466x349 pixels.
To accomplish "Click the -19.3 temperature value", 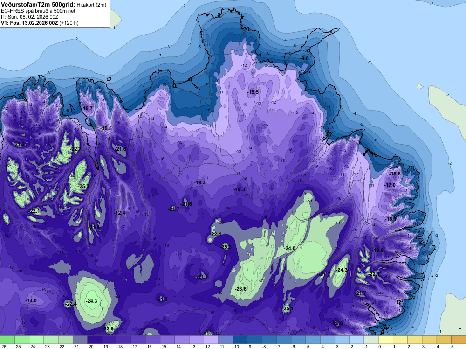I will (x=239, y=189).
